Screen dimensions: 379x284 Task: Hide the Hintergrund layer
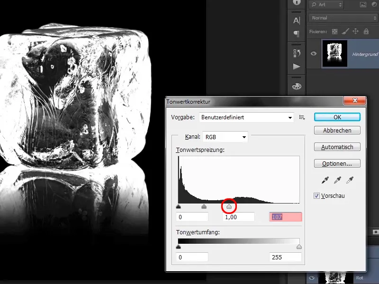(314, 53)
